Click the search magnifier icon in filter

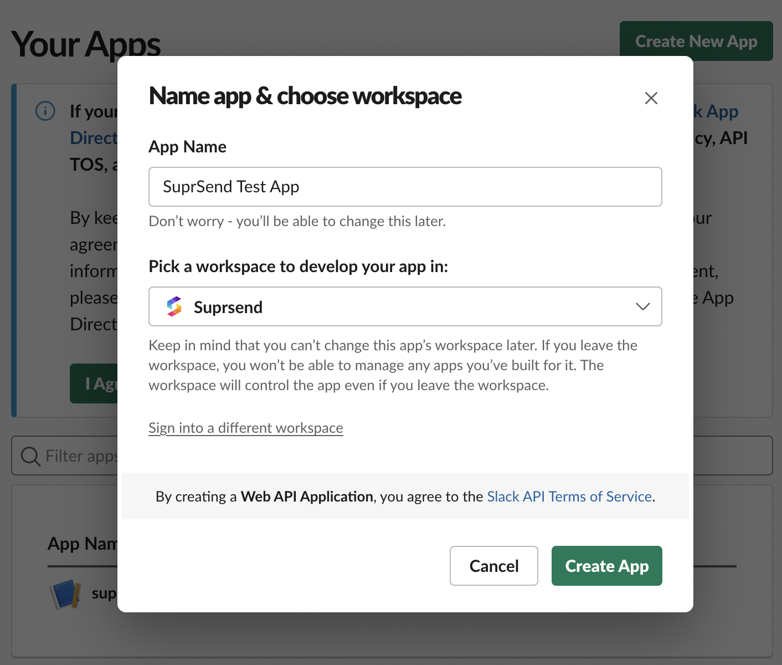[x=30, y=456]
